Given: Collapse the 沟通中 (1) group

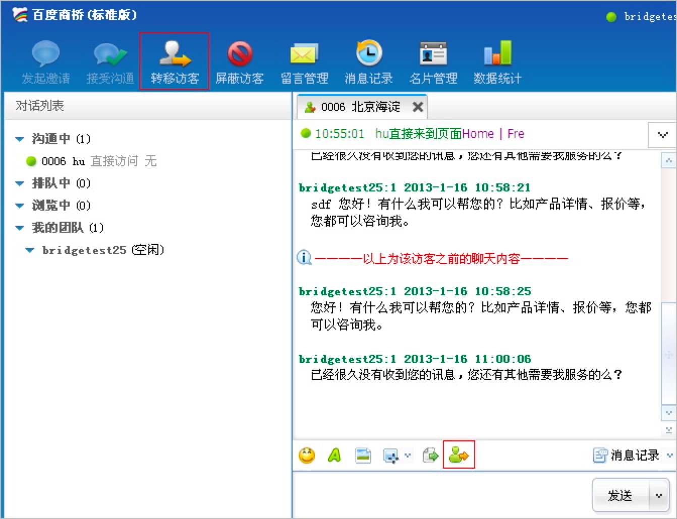Looking at the screenshot, I should (x=19, y=139).
